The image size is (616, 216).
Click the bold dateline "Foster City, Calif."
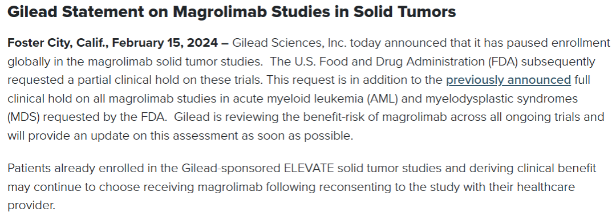tap(58, 43)
